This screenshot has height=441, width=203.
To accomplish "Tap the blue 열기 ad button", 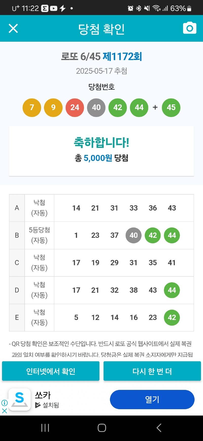I will 152,399.
